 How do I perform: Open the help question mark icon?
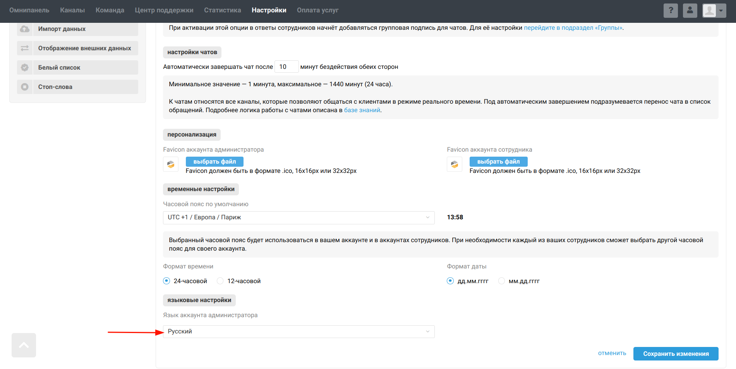tap(671, 10)
